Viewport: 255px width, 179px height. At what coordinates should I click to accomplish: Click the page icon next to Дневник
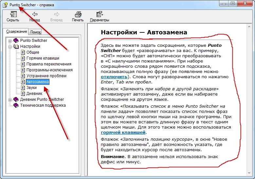[x=23, y=94]
